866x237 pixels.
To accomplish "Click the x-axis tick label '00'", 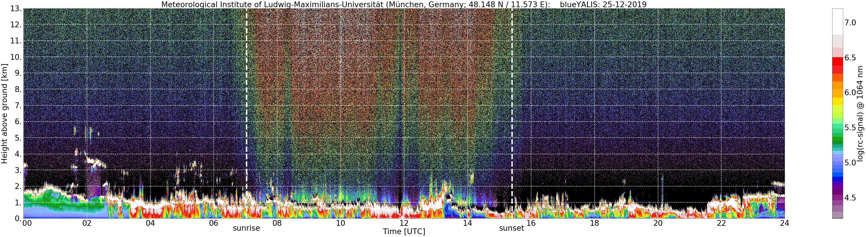I will (x=27, y=223).
